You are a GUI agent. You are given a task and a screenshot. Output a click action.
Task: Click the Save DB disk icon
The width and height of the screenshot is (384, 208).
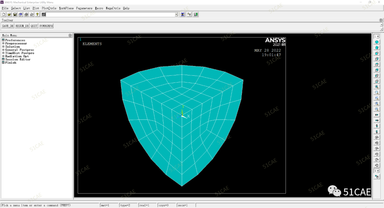(15, 14)
